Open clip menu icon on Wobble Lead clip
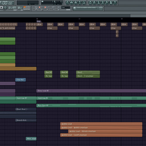Viewport: 146px width, 146px height. [61, 124]
